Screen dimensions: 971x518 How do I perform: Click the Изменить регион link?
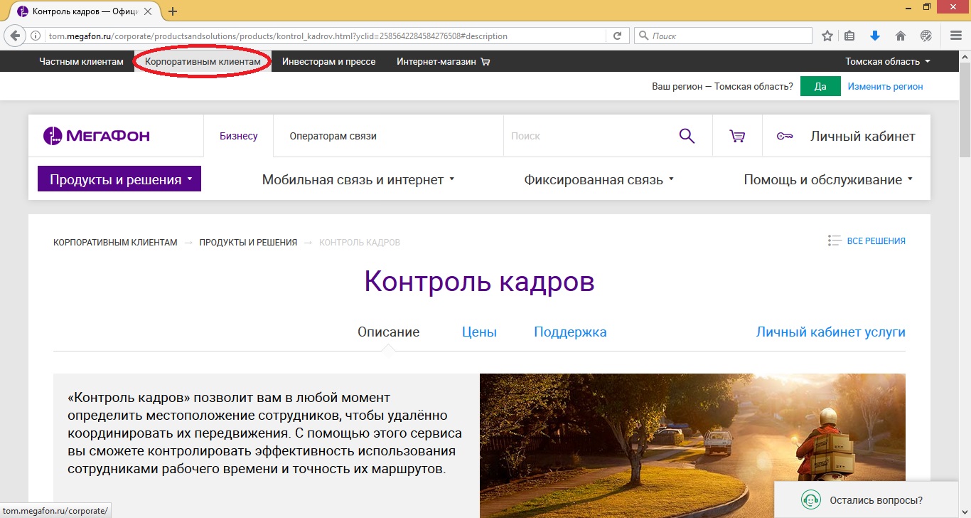884,85
